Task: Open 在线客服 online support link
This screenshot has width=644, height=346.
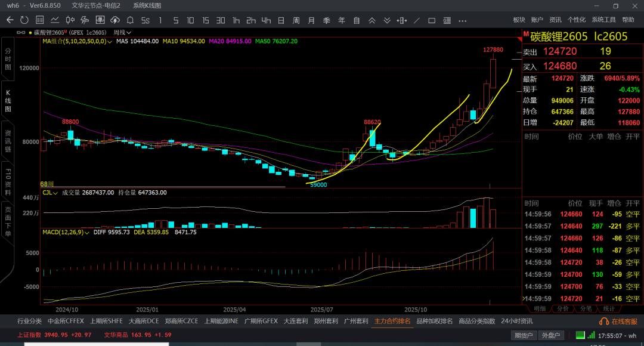Action: 620,321
